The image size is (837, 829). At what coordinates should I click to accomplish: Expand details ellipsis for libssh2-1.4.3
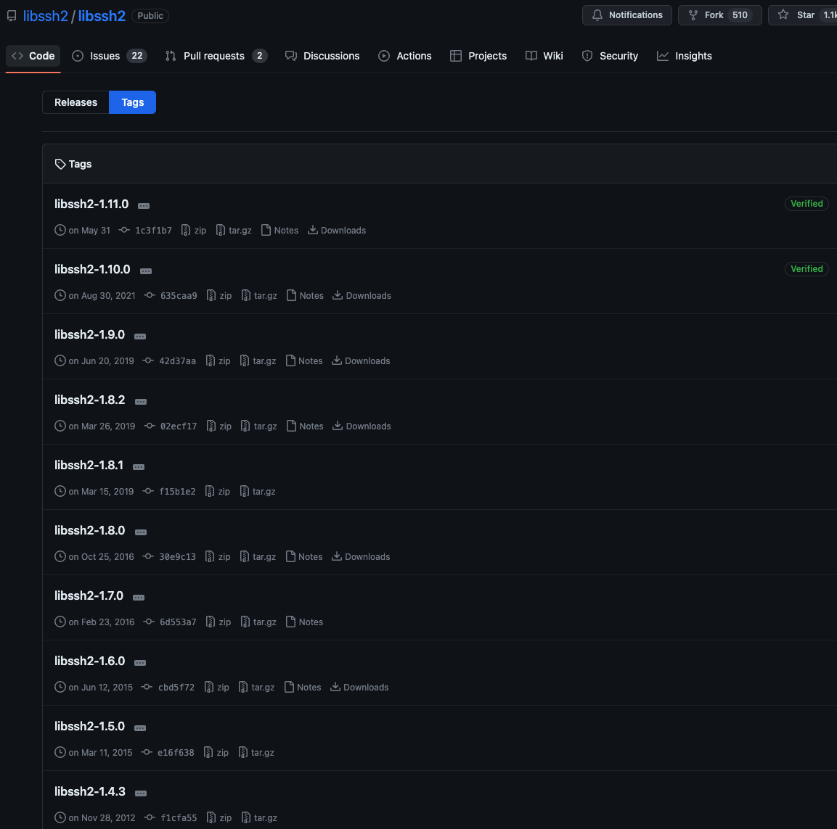point(141,793)
